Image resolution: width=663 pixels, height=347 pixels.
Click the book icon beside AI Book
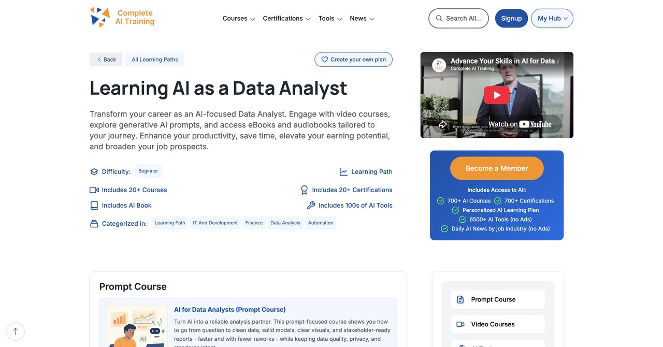point(94,206)
